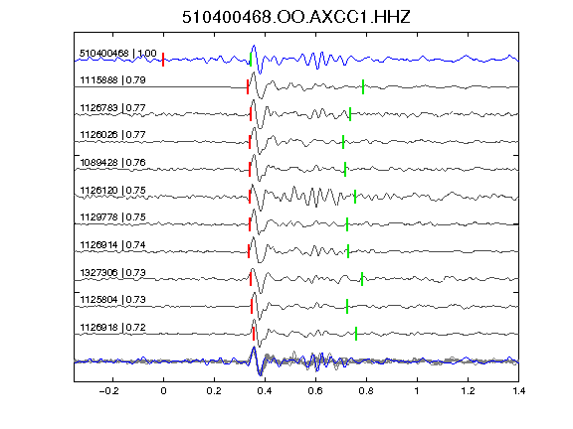Click the green marker on trace 1126783

coord(350,114)
